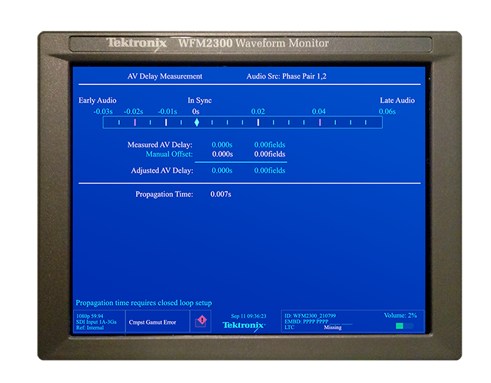The height and width of the screenshot is (383, 491).
Task: Click the -0.01s scale label
Action: coord(167,112)
